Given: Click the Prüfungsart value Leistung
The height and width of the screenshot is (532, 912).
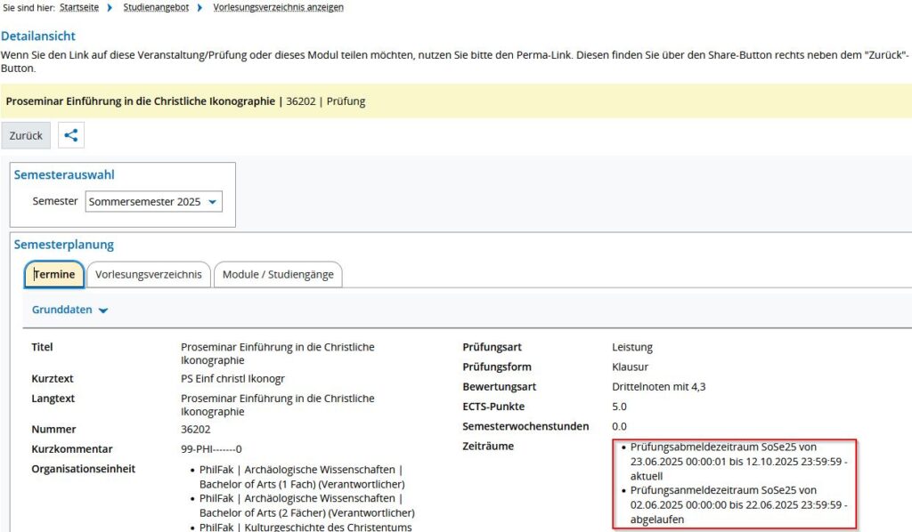Looking at the screenshot, I should (x=632, y=347).
